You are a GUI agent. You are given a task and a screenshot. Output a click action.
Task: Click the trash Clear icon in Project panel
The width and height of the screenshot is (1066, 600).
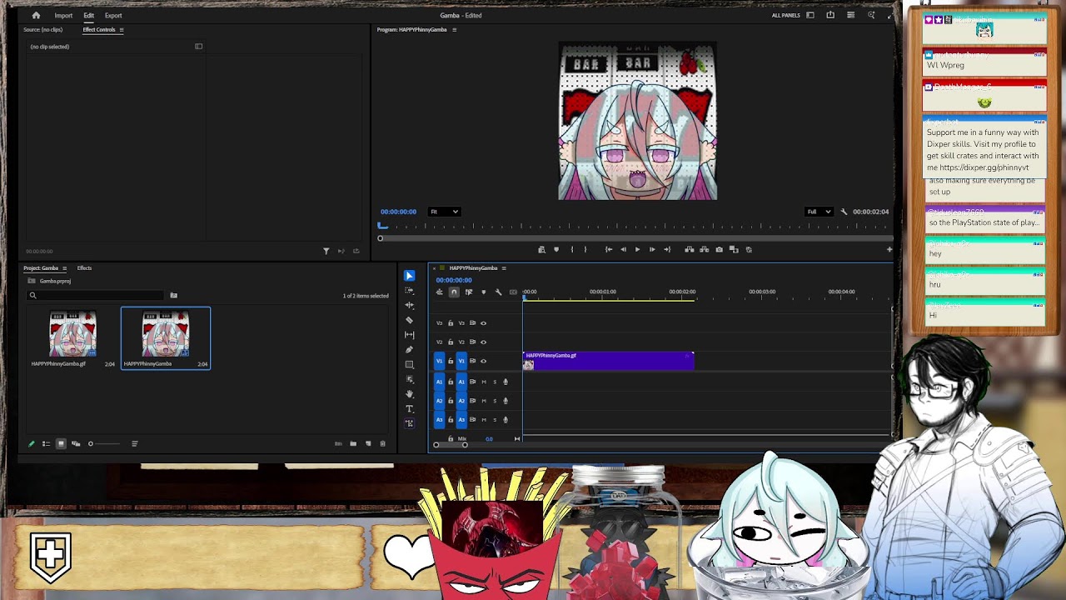pos(382,443)
